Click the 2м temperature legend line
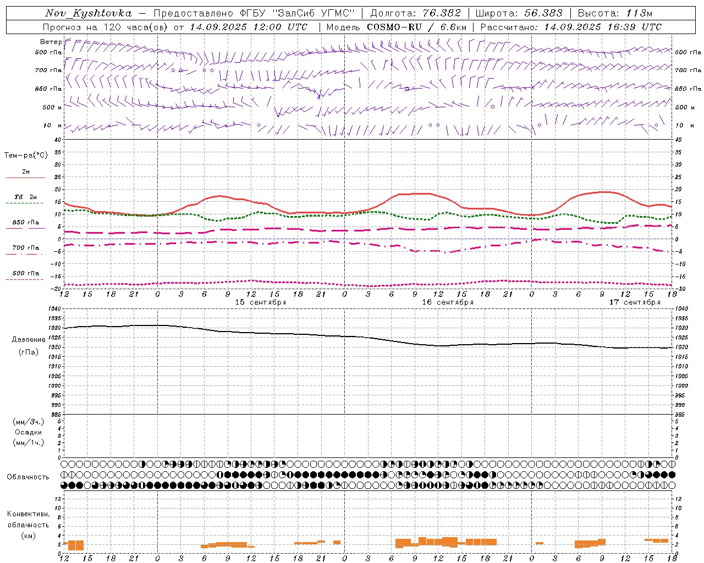Viewport: 704px width, 563px height. pos(26,178)
